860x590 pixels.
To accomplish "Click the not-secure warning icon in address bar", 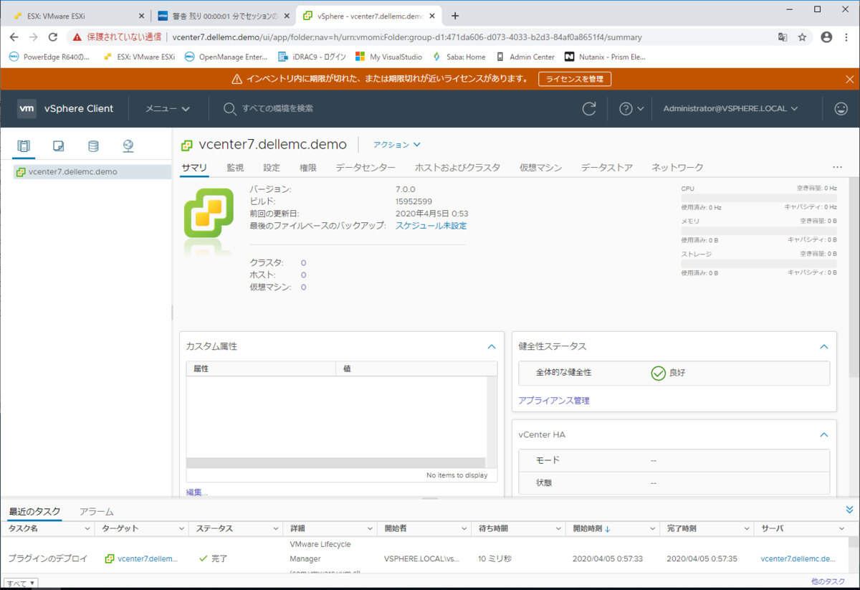I will tap(77, 37).
